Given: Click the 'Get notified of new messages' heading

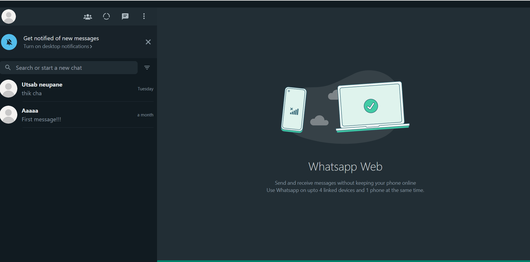Looking at the screenshot, I should (x=61, y=38).
